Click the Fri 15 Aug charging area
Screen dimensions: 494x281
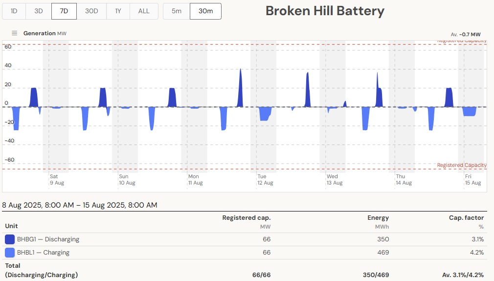pos(469,112)
